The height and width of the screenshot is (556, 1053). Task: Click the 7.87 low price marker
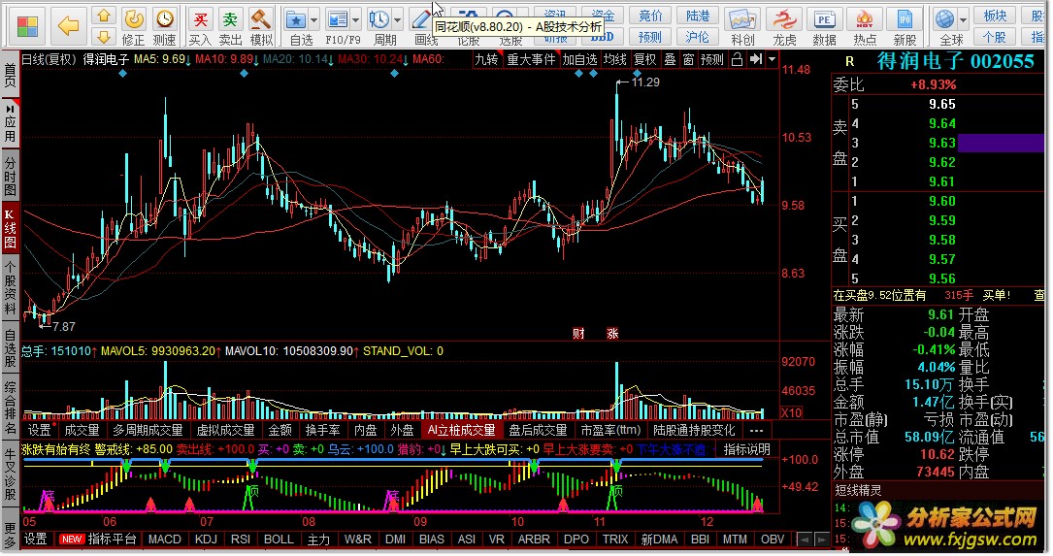pyautogui.click(x=64, y=327)
